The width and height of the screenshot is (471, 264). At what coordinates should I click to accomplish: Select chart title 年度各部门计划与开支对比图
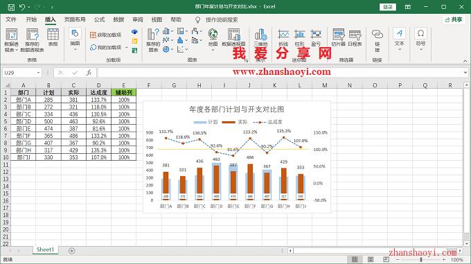237,109
